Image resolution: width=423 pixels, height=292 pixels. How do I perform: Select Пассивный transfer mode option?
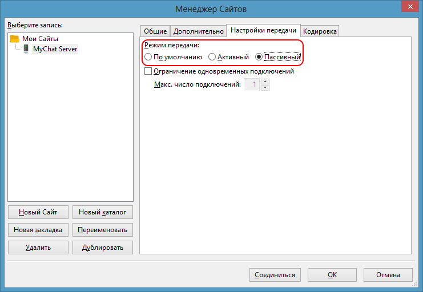(259, 57)
